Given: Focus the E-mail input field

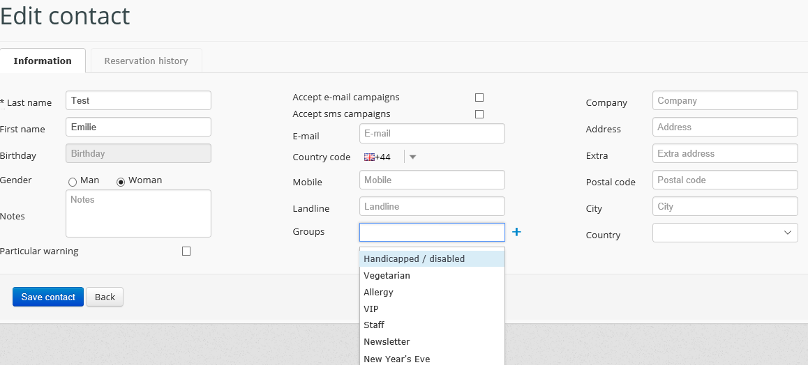Looking at the screenshot, I should click(431, 134).
